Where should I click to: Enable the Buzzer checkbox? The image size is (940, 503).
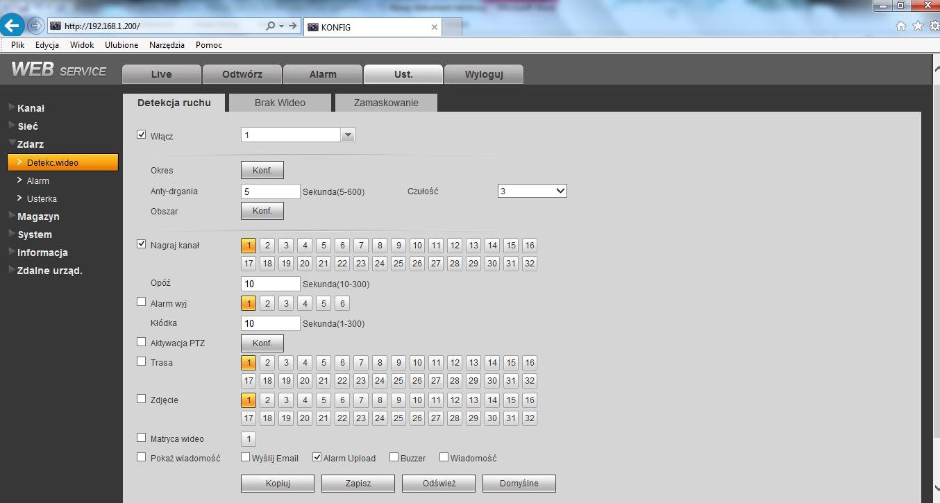click(394, 457)
